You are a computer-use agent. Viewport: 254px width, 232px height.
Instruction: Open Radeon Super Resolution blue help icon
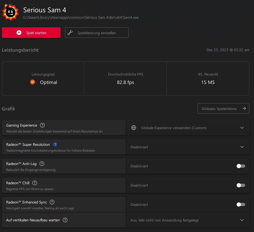[55, 144]
